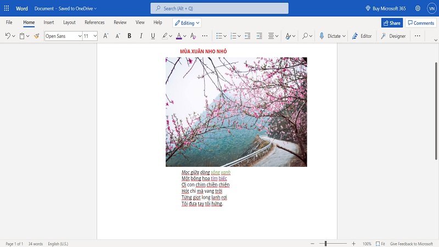Expand font color dropdown arrow
Screen dimensions: 439x247
point(185,36)
